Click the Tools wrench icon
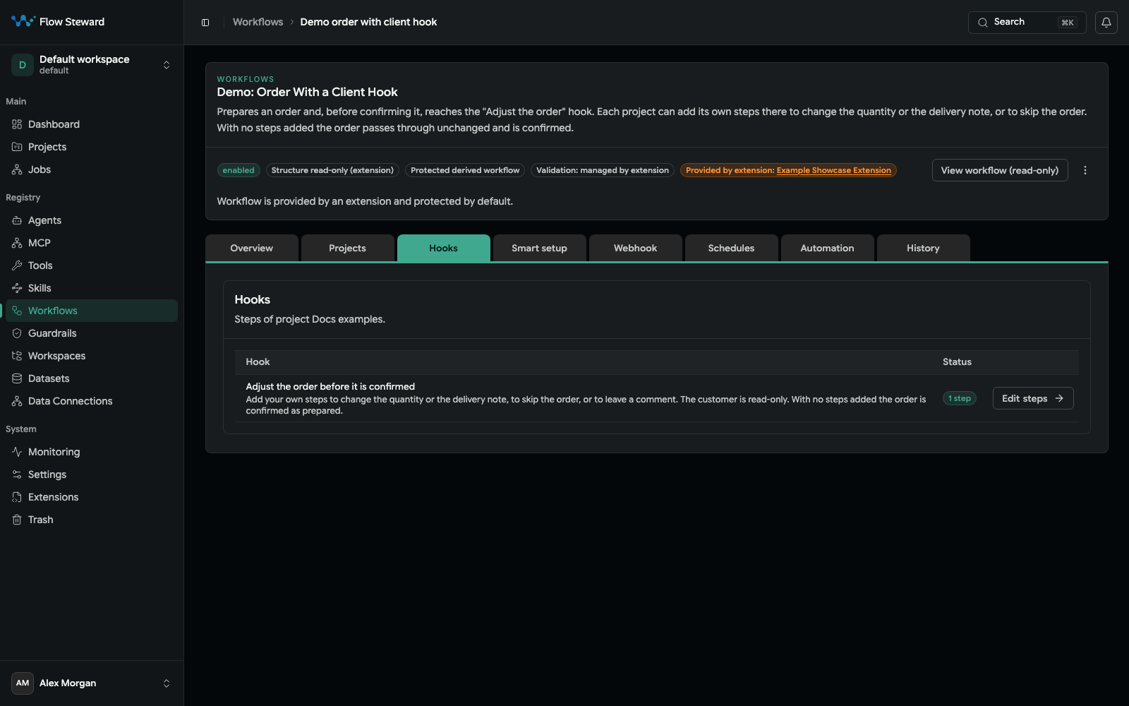This screenshot has width=1129, height=706. (x=17, y=265)
